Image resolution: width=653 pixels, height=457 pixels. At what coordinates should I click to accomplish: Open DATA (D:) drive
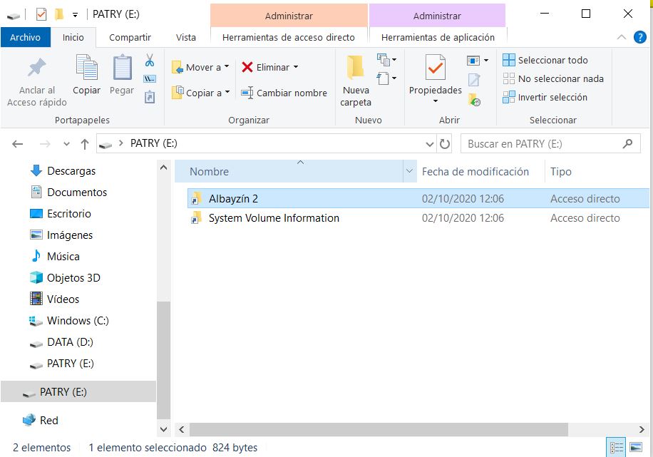point(70,342)
